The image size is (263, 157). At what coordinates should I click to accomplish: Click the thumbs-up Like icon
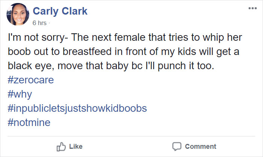pyautogui.click(x=61, y=146)
